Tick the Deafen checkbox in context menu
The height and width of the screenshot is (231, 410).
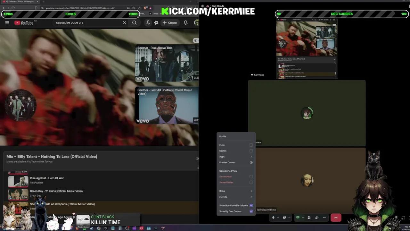pyautogui.click(x=251, y=151)
